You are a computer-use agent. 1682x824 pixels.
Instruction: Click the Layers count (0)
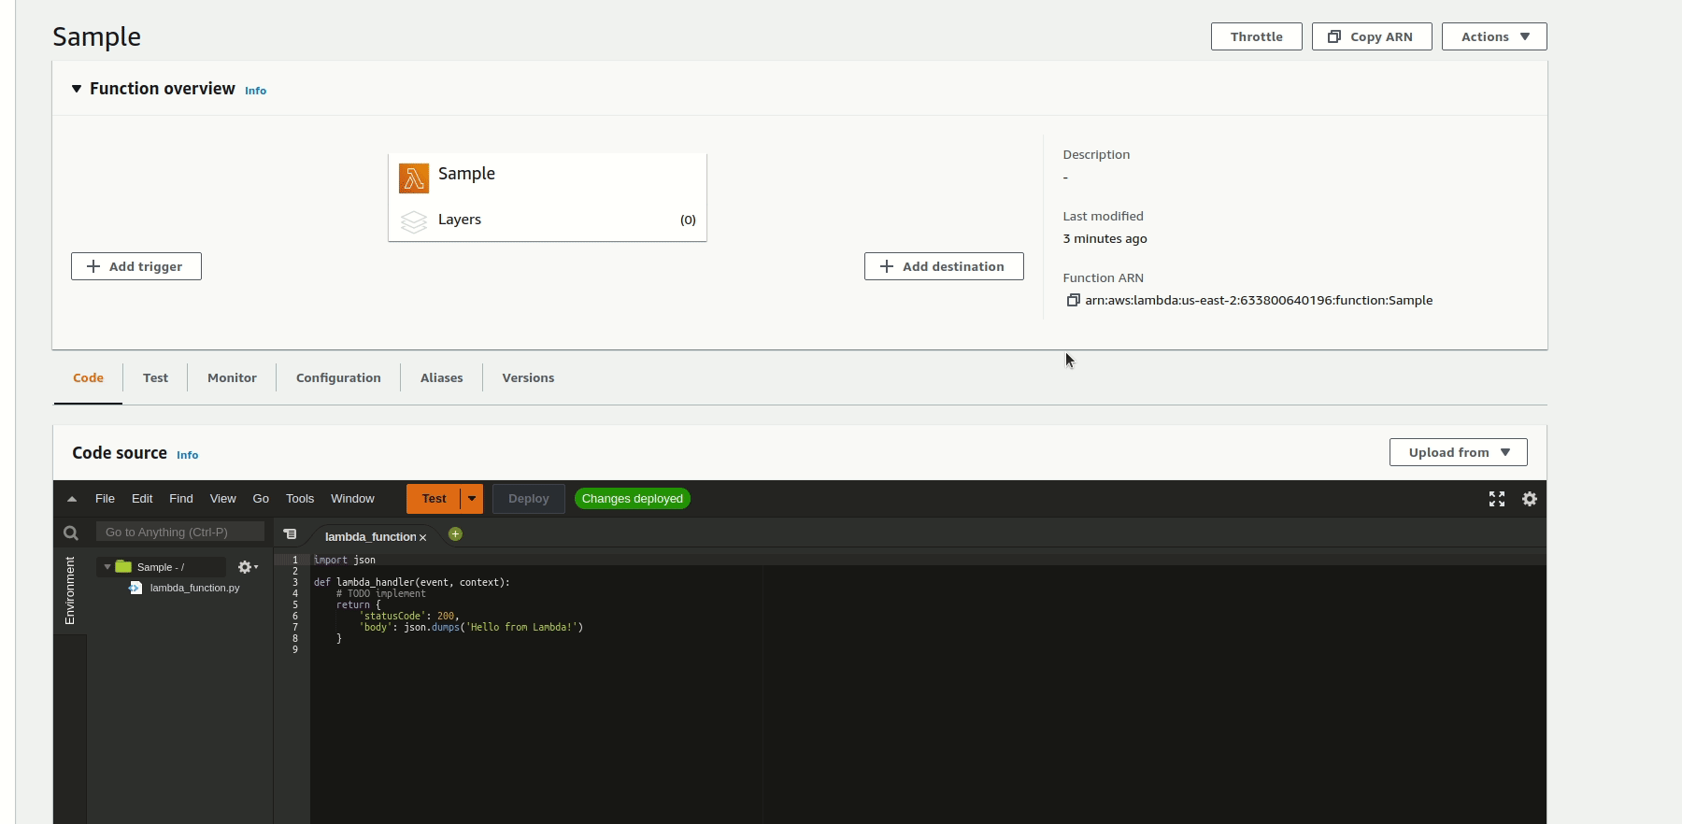(x=688, y=220)
